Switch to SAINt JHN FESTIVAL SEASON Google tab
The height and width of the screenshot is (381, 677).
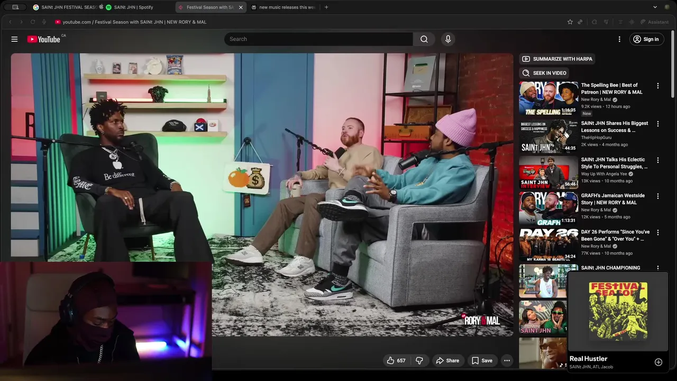65,7
